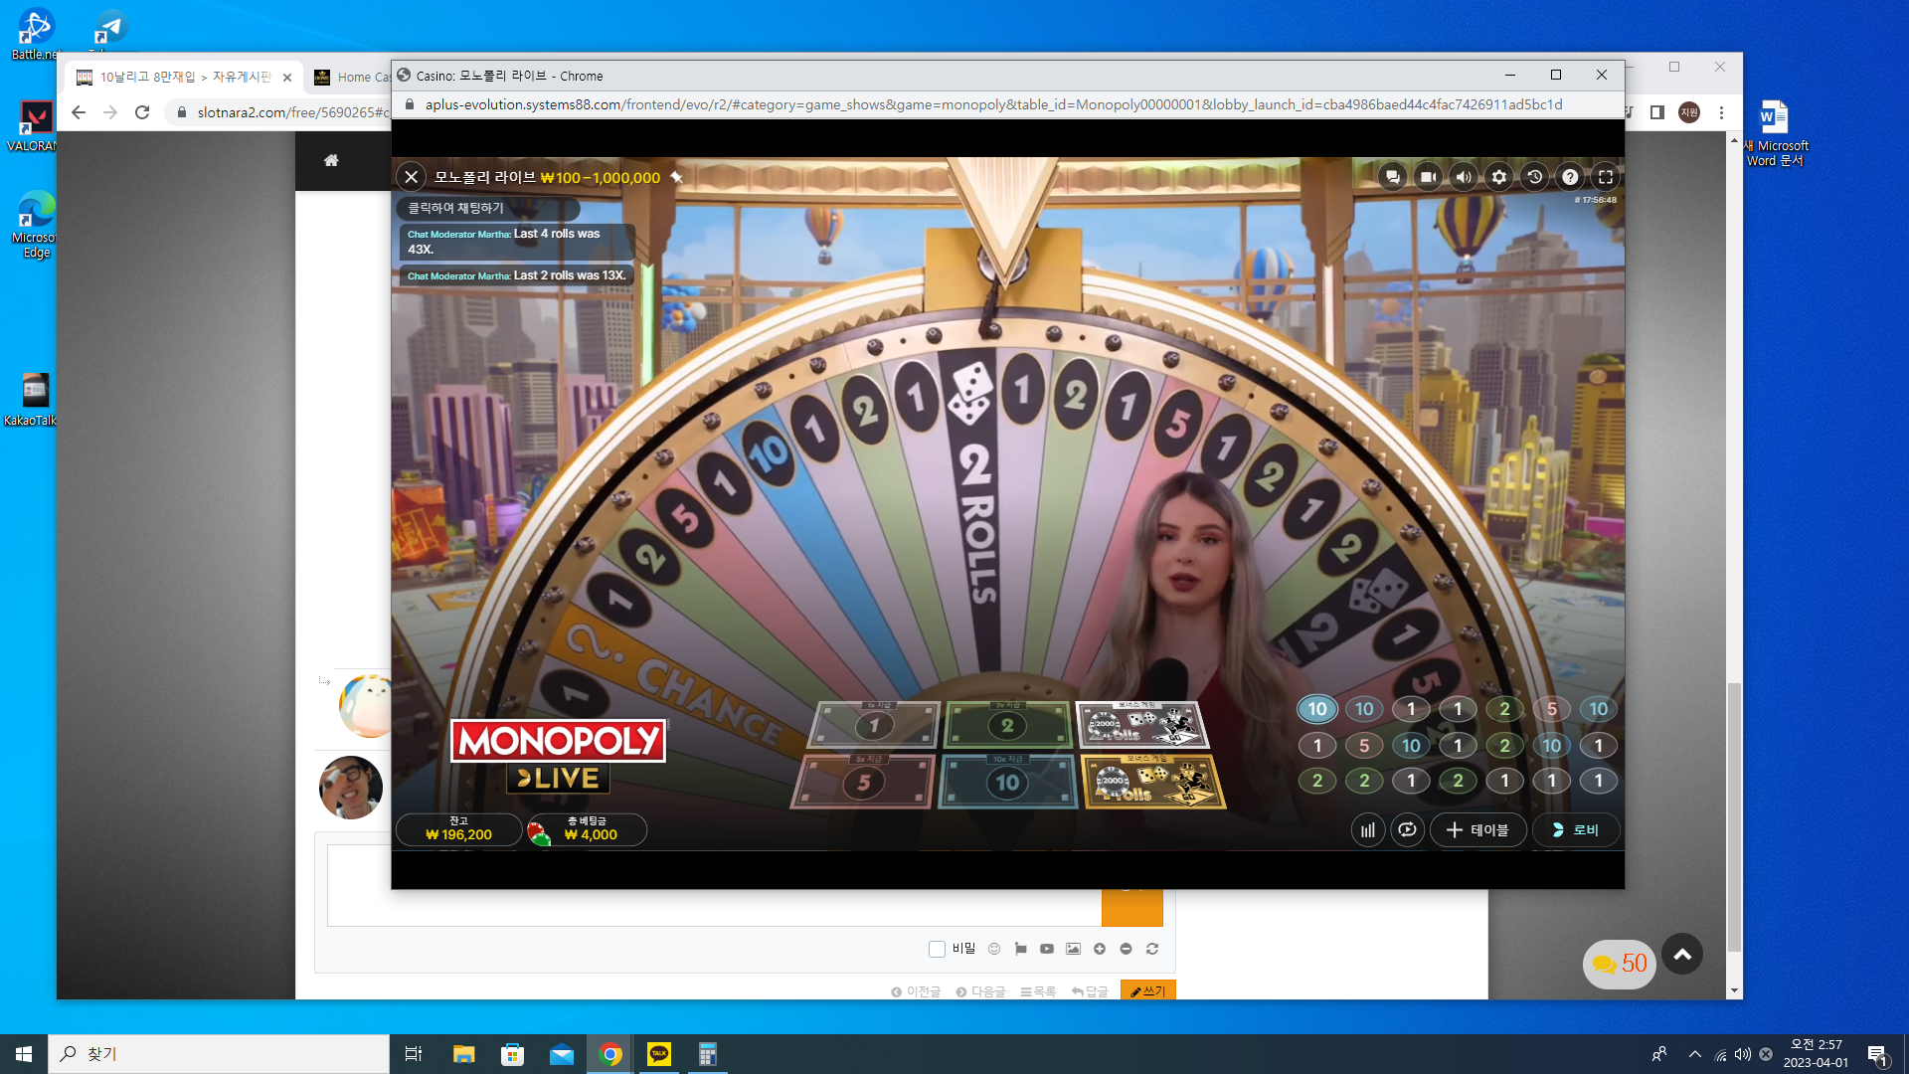Image resolution: width=1909 pixels, height=1074 pixels.
Task: Close the '10날리고 8만재입' browser tab
Action: (287, 77)
